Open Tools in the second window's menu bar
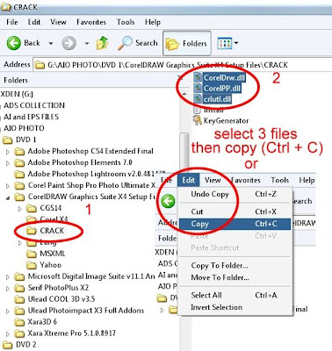The height and width of the screenshot is (351, 332). 280,180
